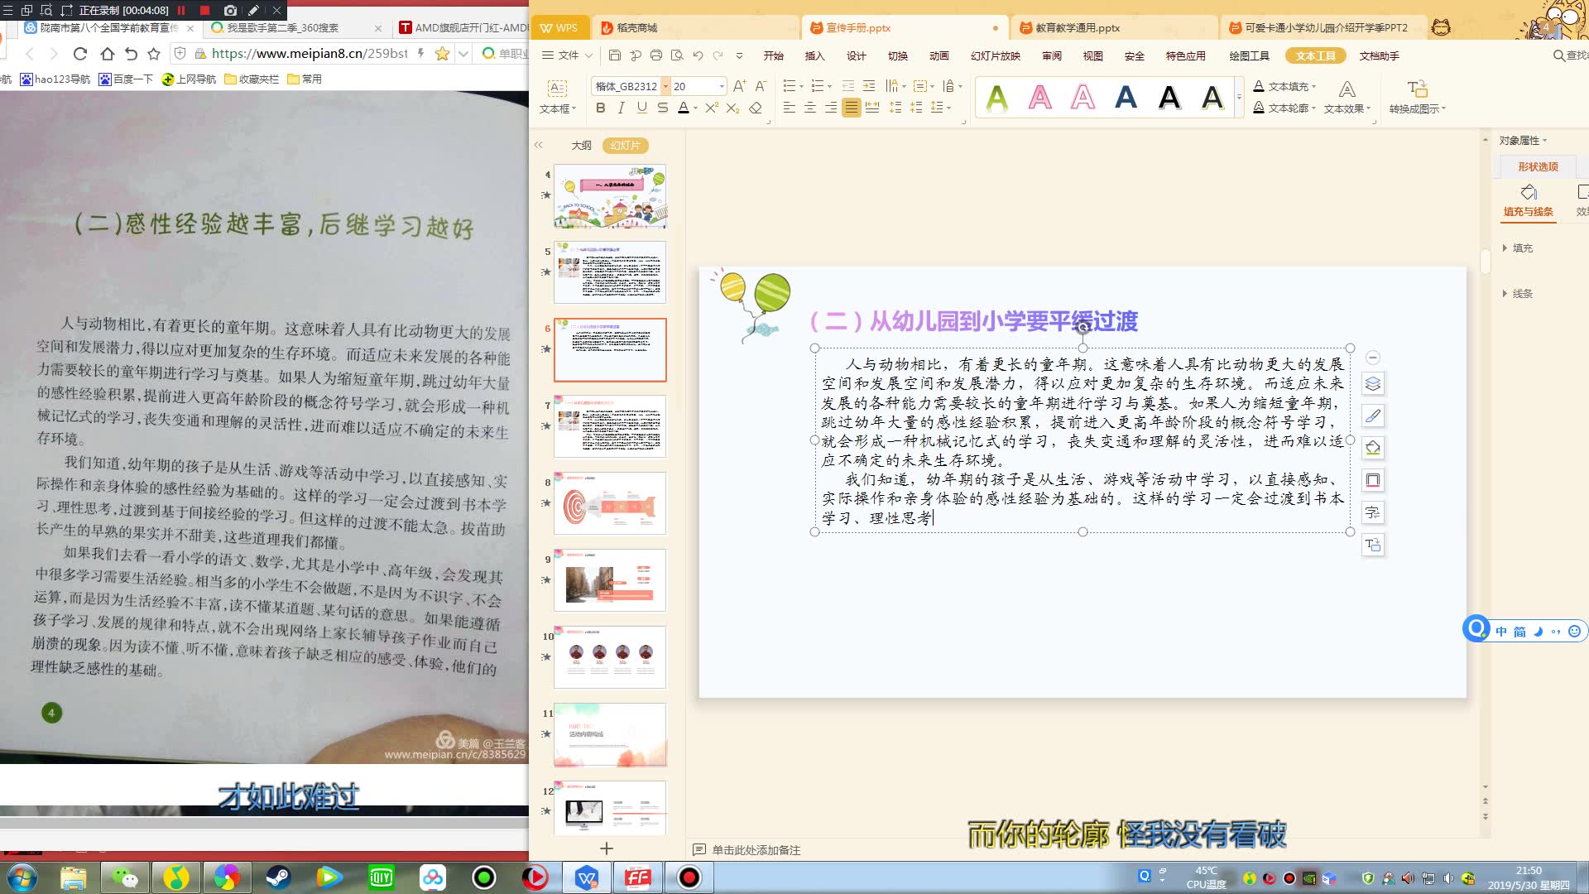
Task: Click the bookmark star in the browser toolbar
Action: [153, 54]
